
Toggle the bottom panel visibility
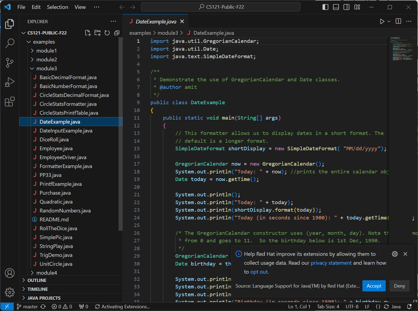336,7
